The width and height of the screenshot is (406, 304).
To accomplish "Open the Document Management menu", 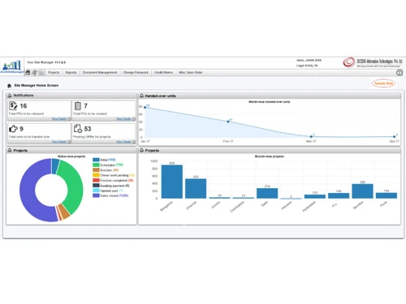I will tap(100, 72).
